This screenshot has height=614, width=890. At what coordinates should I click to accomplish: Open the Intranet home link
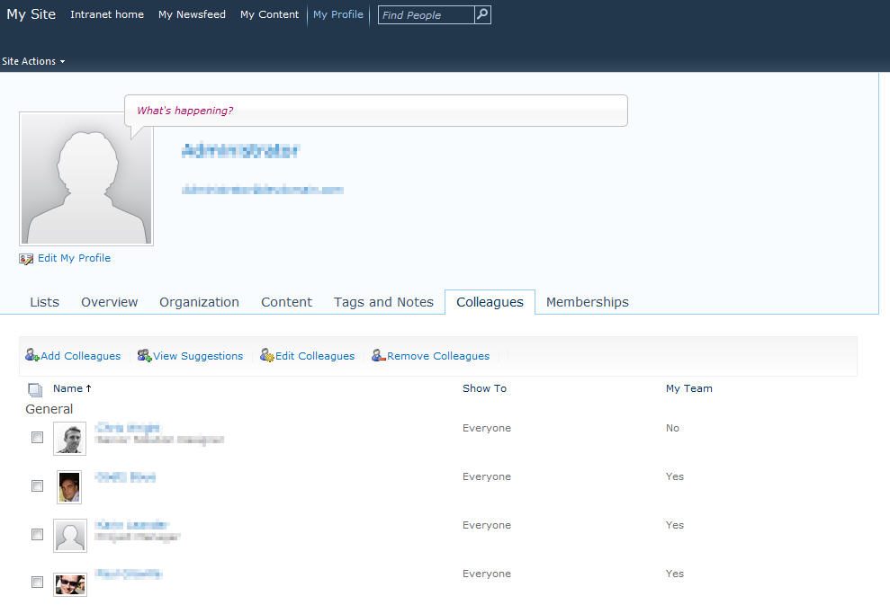click(x=107, y=14)
